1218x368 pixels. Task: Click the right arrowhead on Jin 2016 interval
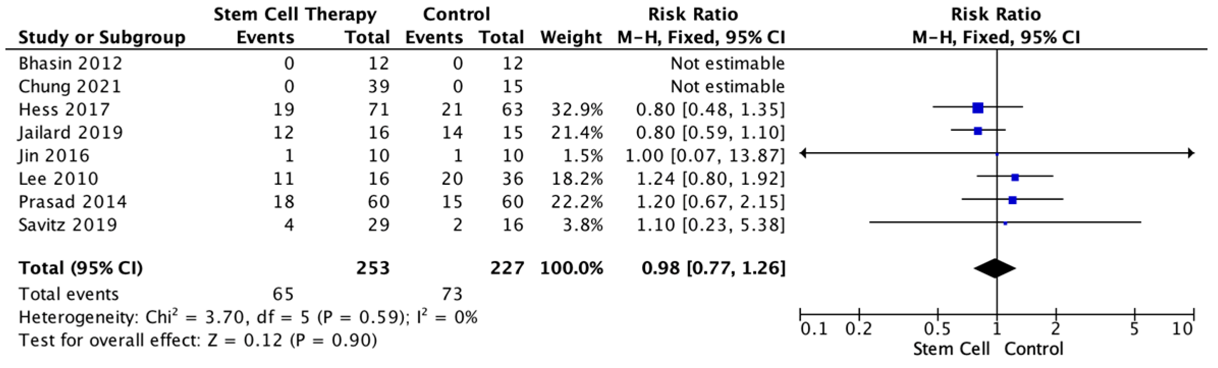point(1191,153)
